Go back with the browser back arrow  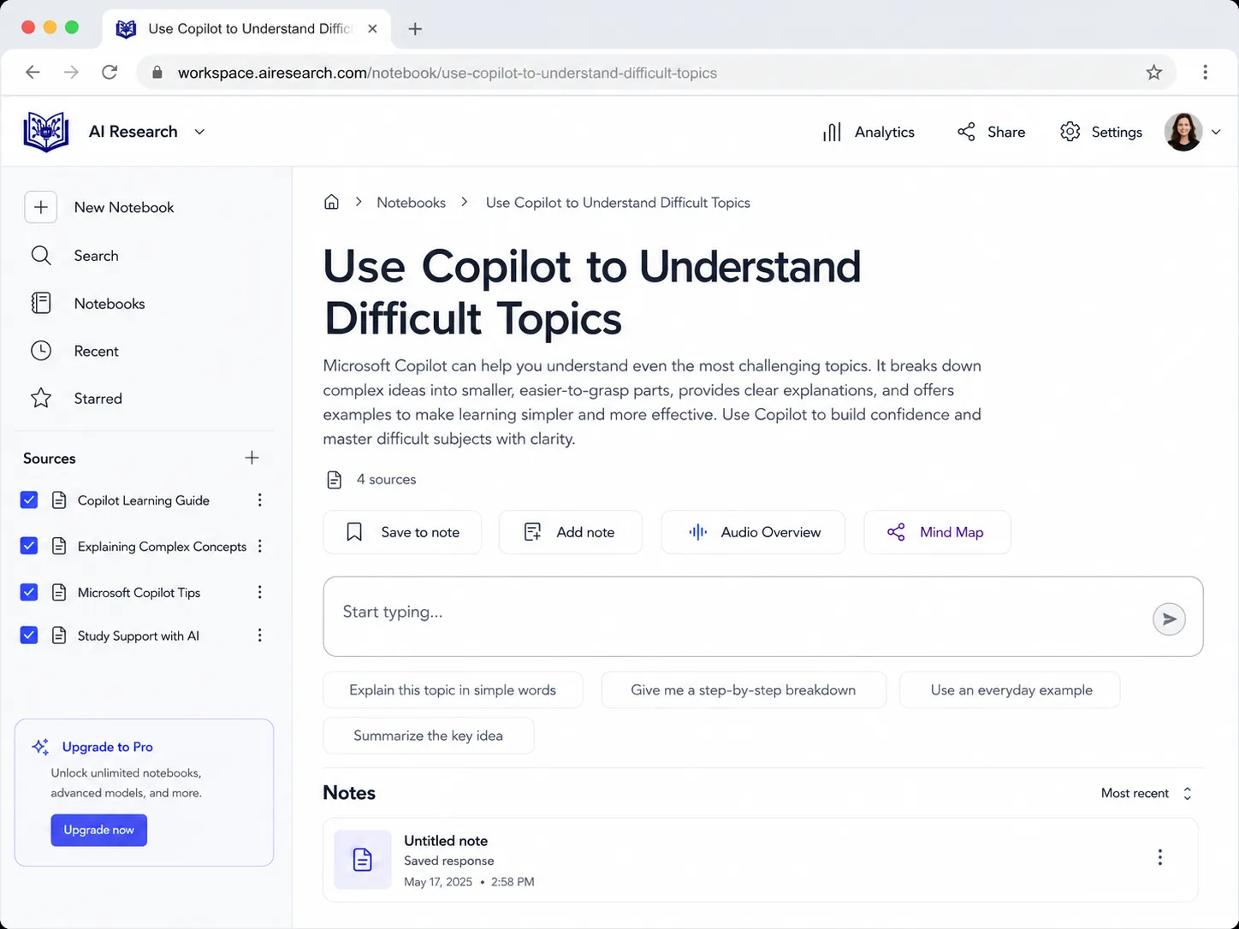(x=33, y=73)
